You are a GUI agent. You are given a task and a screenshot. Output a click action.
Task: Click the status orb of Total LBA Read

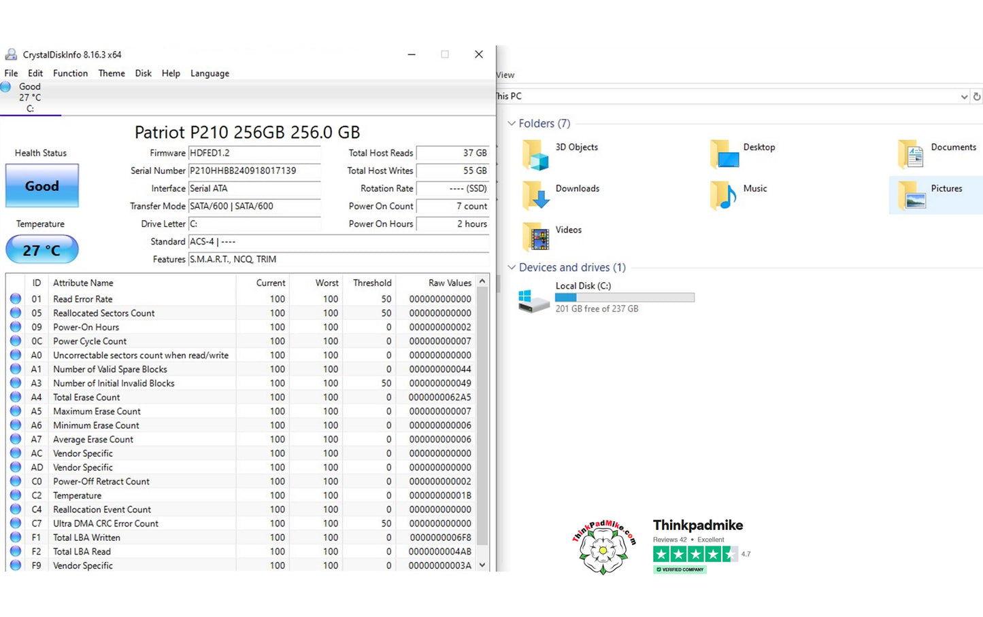[16, 551]
